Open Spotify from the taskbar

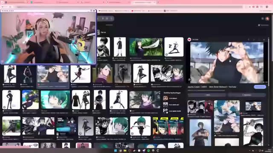148,150
